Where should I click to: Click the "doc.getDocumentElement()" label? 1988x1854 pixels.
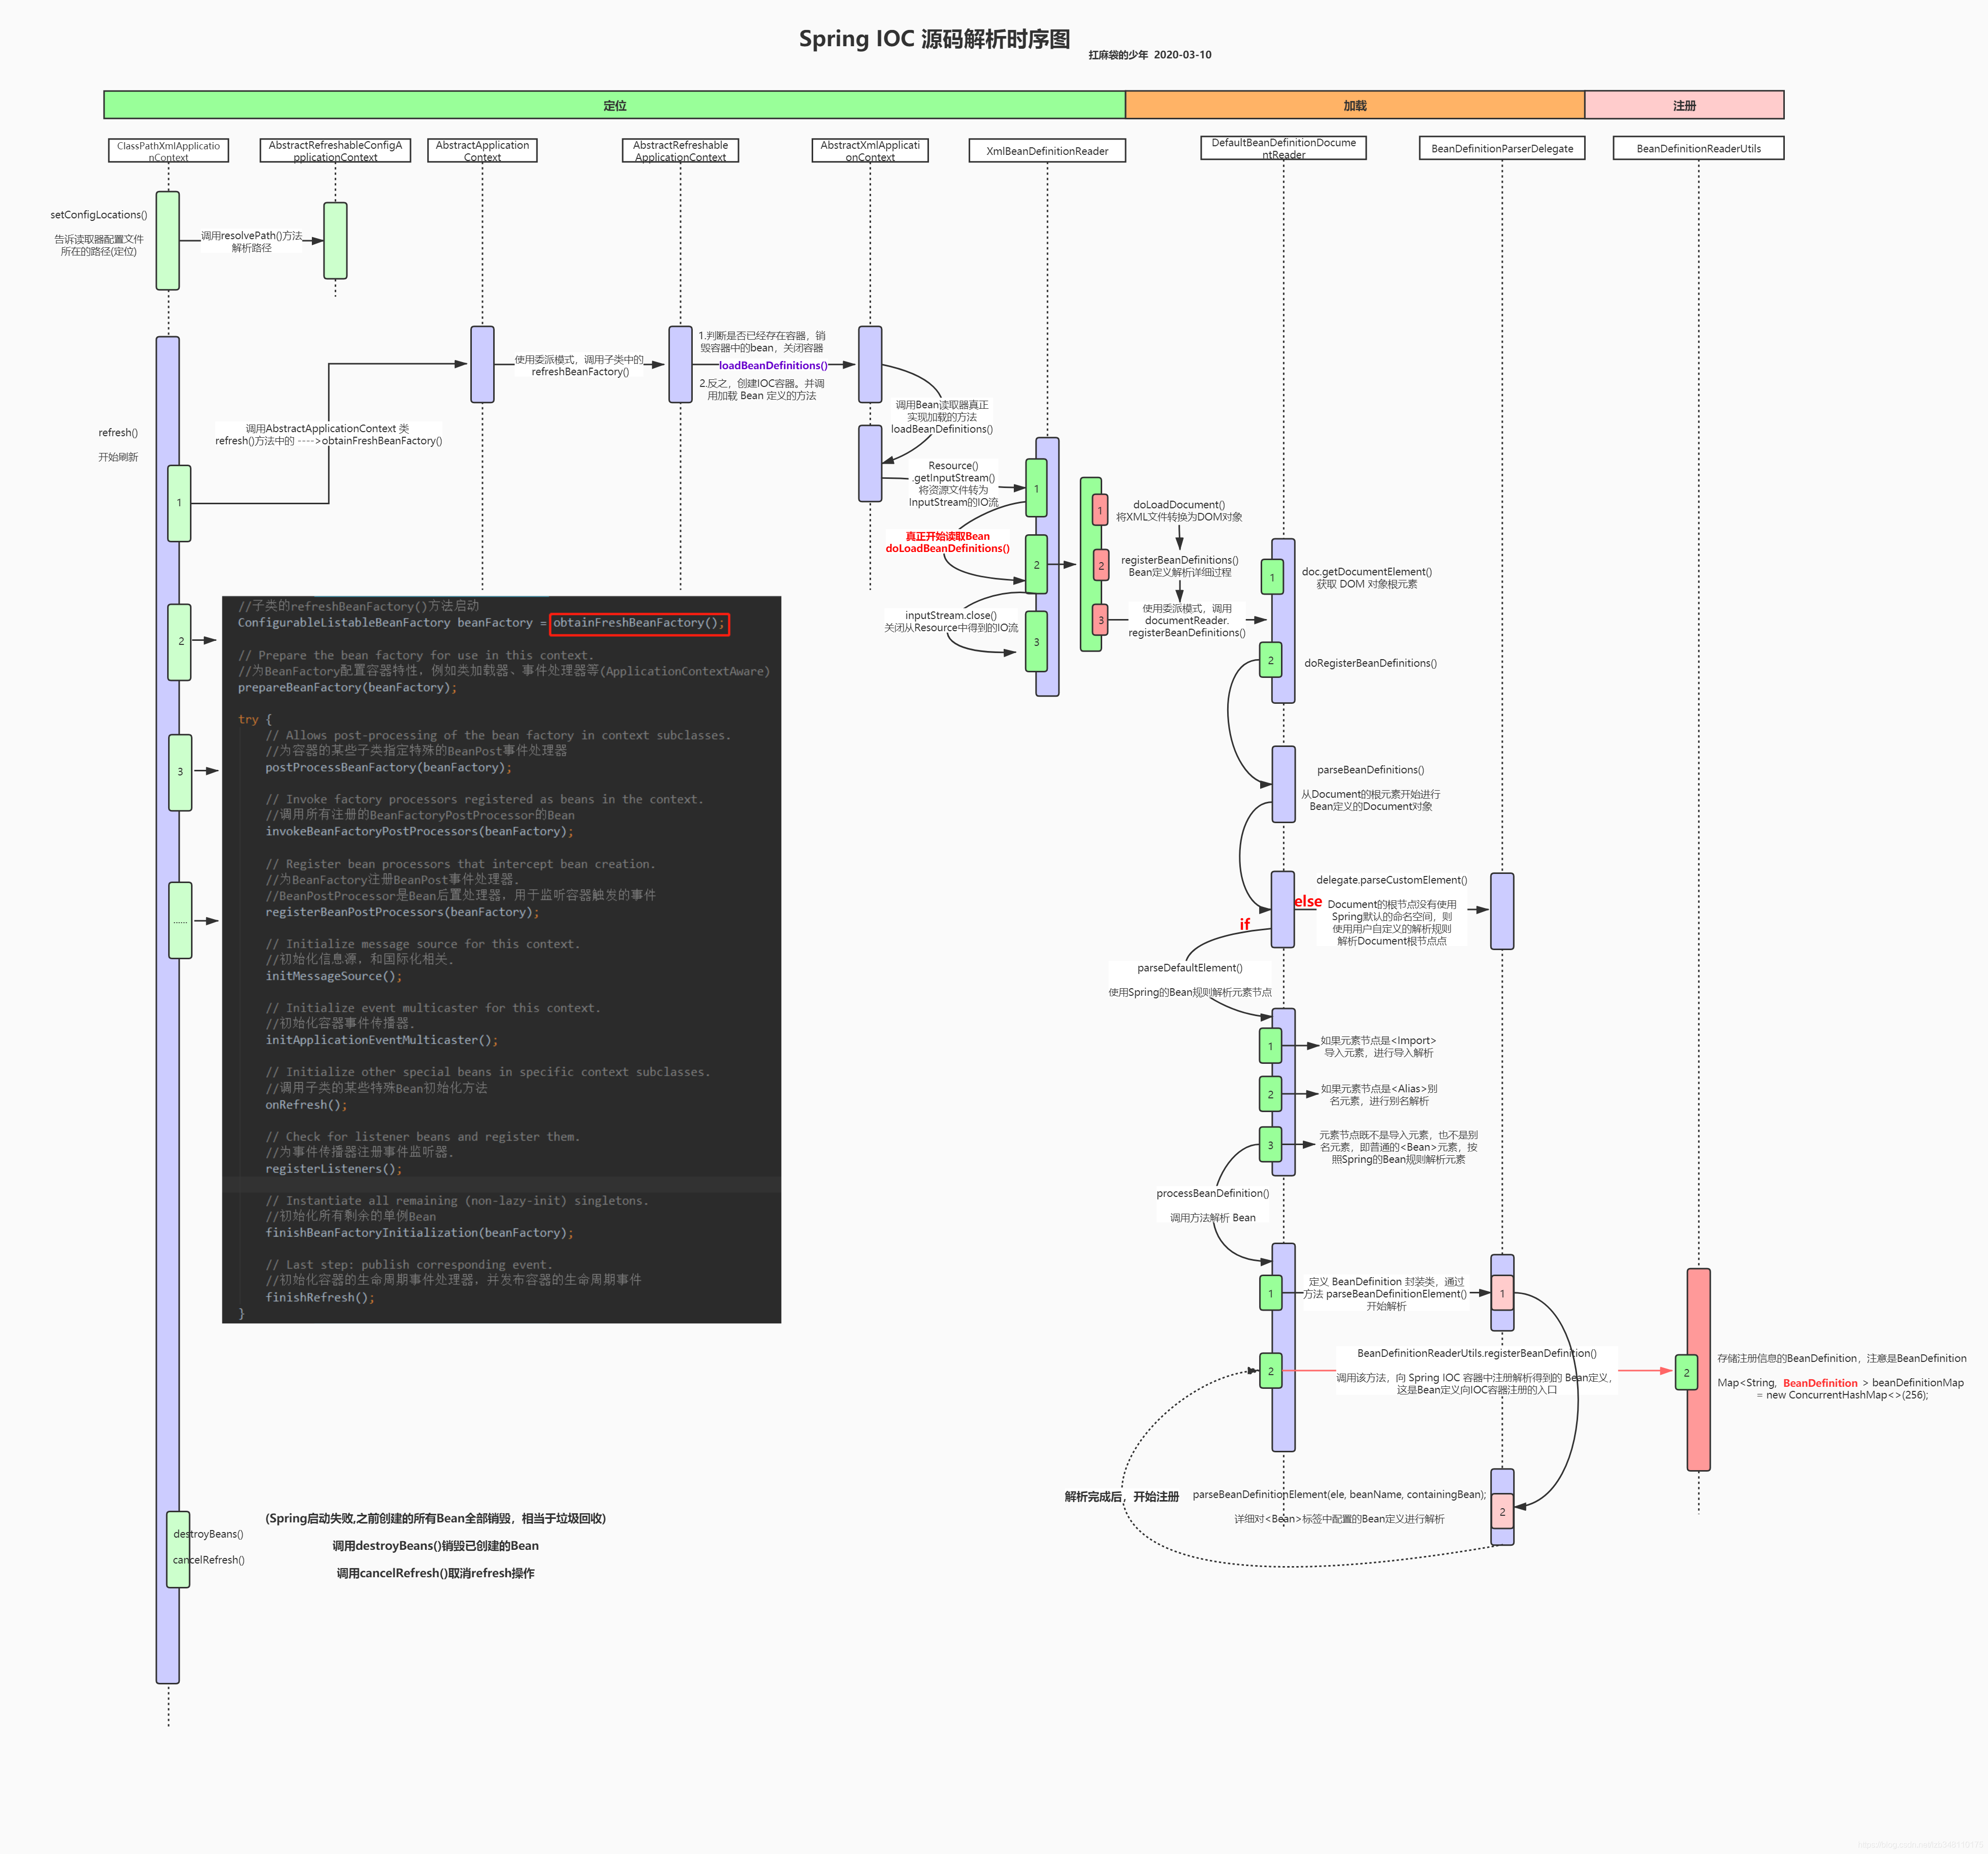point(1366,572)
